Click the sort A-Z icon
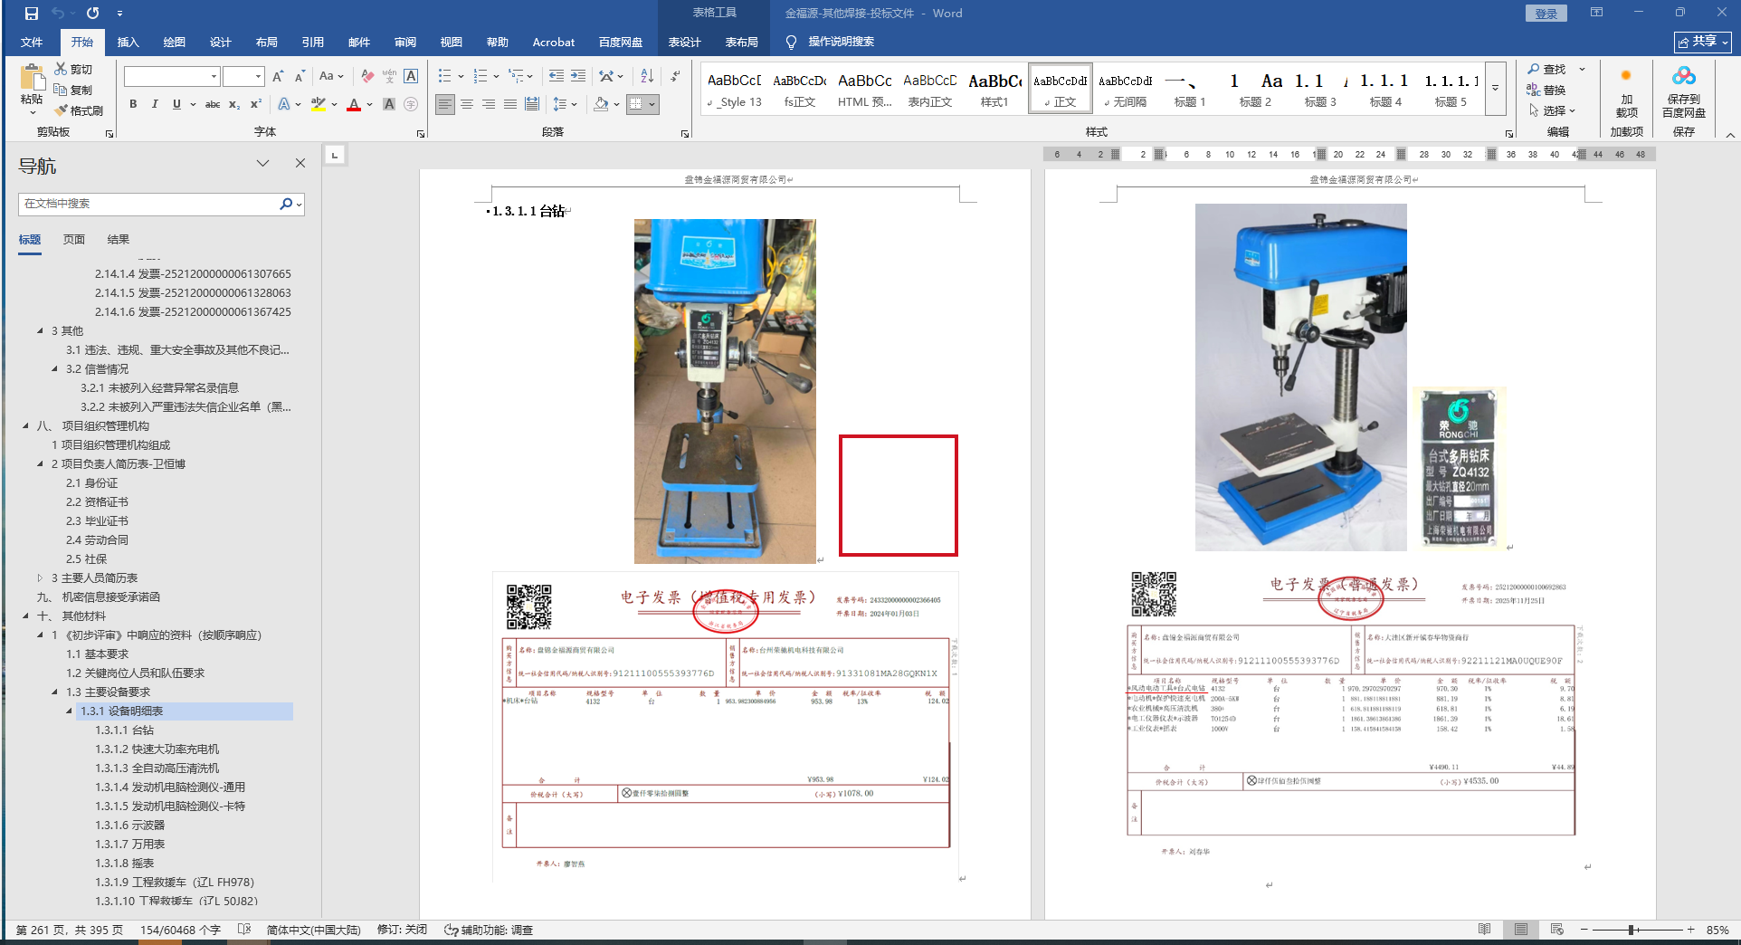The height and width of the screenshot is (945, 1741). [647, 76]
